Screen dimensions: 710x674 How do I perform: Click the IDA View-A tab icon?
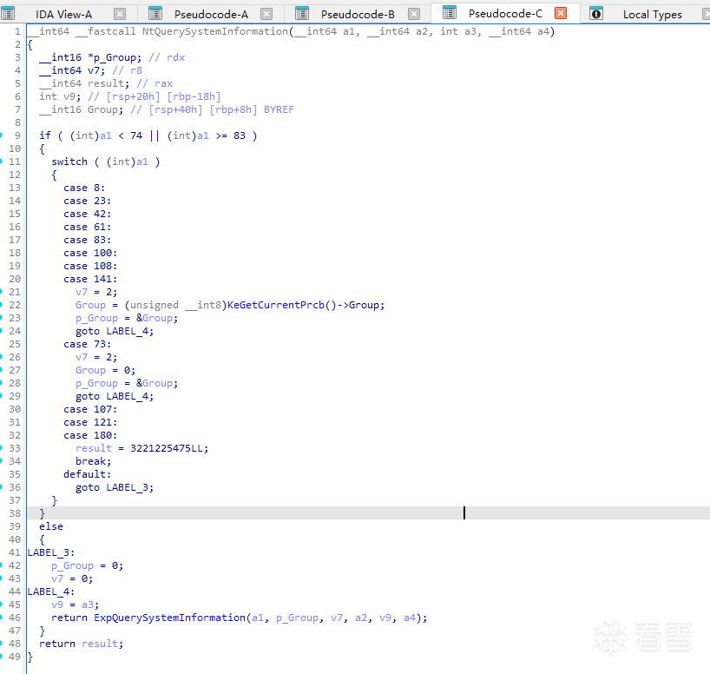[x=8, y=14]
